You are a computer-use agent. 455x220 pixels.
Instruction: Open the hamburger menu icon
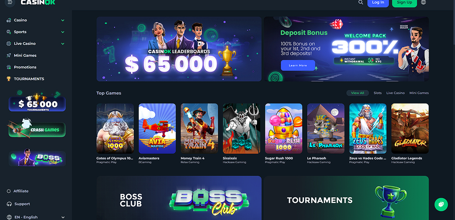[10, 2]
